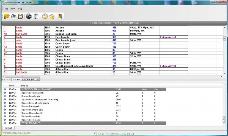Click info icon beside empty cell formatting row
This screenshot has height=136, width=228.
[5, 99]
